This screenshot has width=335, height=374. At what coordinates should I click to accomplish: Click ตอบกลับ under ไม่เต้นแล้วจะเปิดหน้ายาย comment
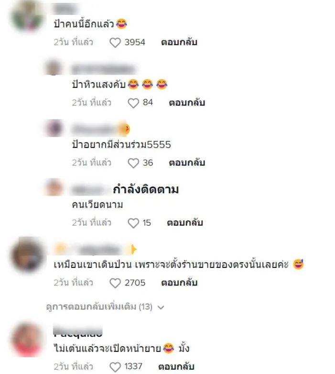click(176, 367)
